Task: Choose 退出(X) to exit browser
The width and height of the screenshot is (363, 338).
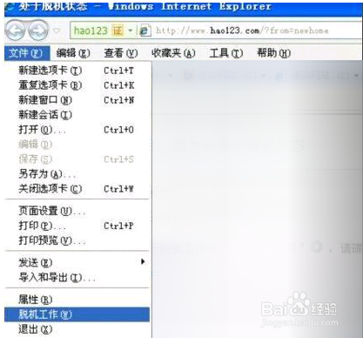Action: (77, 329)
